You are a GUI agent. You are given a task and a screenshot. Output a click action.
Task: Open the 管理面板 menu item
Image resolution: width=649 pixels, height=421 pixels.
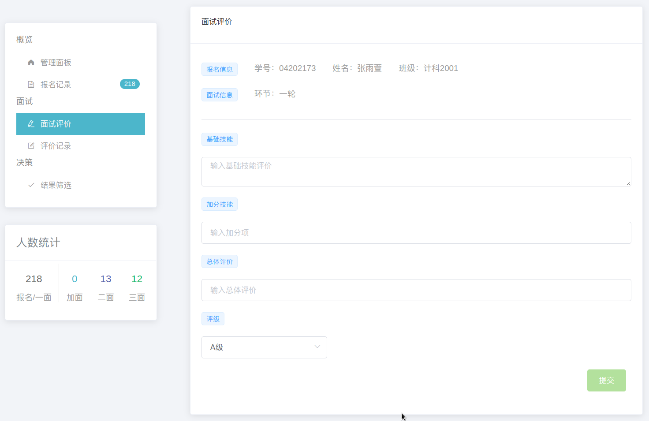81,63
